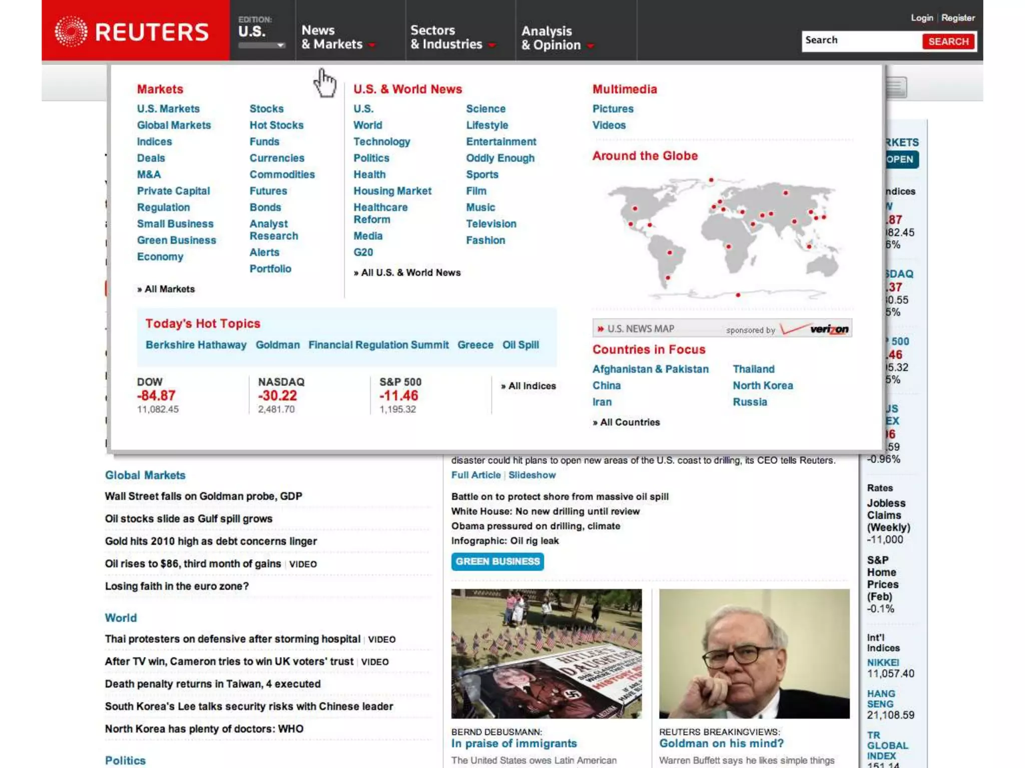Open the immigrants protest photo thumbnail
This screenshot has width=1025, height=768.
[546, 653]
